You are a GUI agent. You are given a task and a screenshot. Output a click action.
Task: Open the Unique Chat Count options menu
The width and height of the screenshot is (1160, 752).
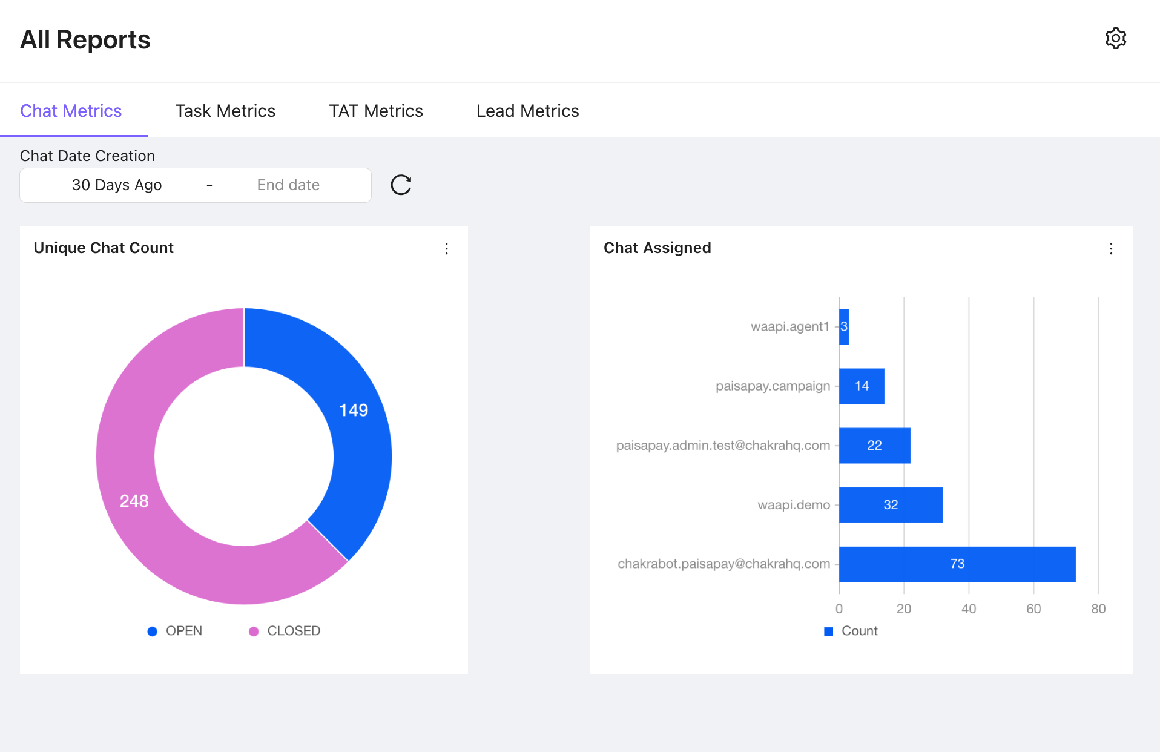click(x=447, y=248)
